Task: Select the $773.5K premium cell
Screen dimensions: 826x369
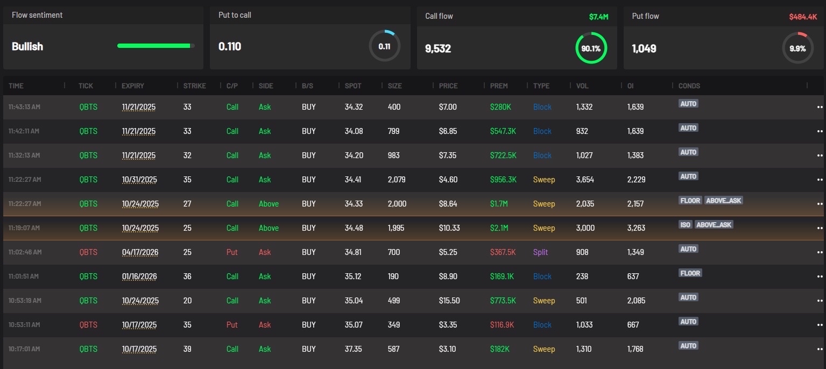Action: (x=503, y=301)
